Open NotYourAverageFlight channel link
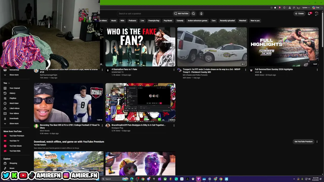The width and height of the screenshot is (324, 182). coord(49,75)
